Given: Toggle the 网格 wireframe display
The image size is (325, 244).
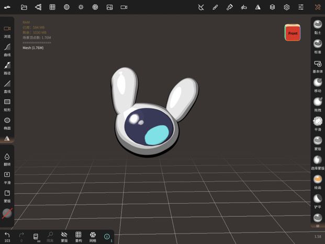Looking at the screenshot, I should coord(93,237).
